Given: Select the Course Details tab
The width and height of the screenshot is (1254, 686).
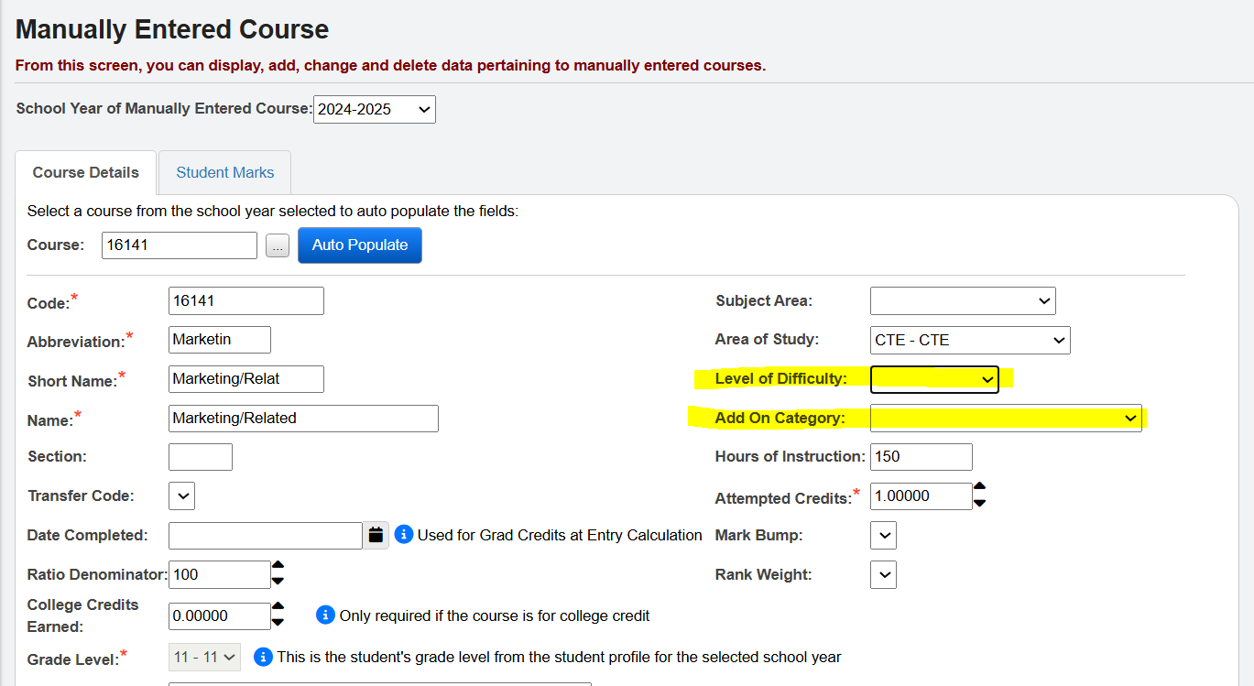Looking at the screenshot, I should click(86, 172).
